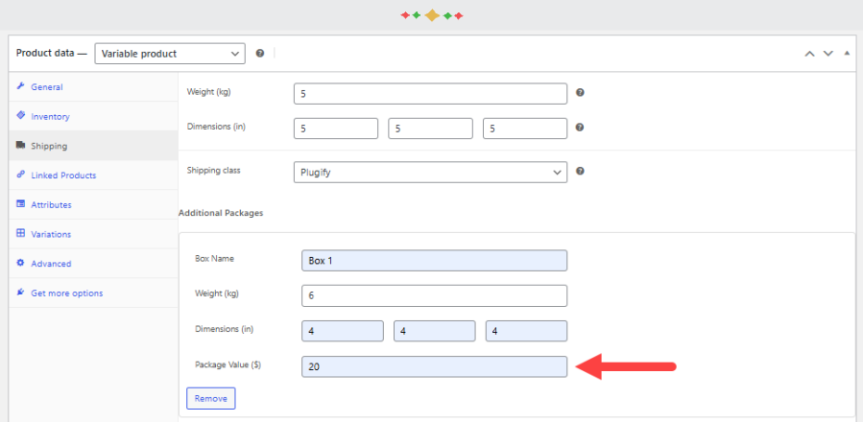Click the first package Dimensions field
Screen dimensions: 863x422
[343, 331]
